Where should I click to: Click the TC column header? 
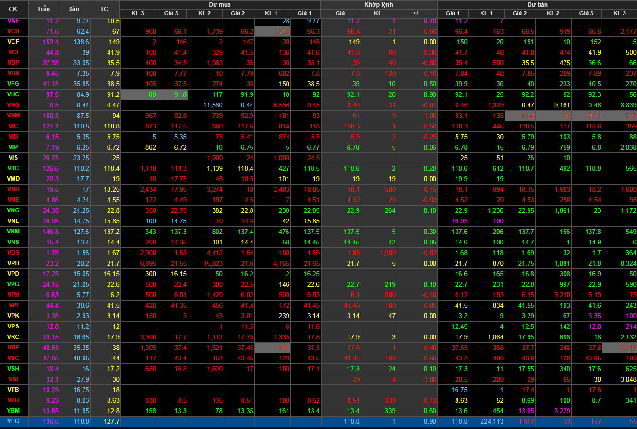(105, 9)
